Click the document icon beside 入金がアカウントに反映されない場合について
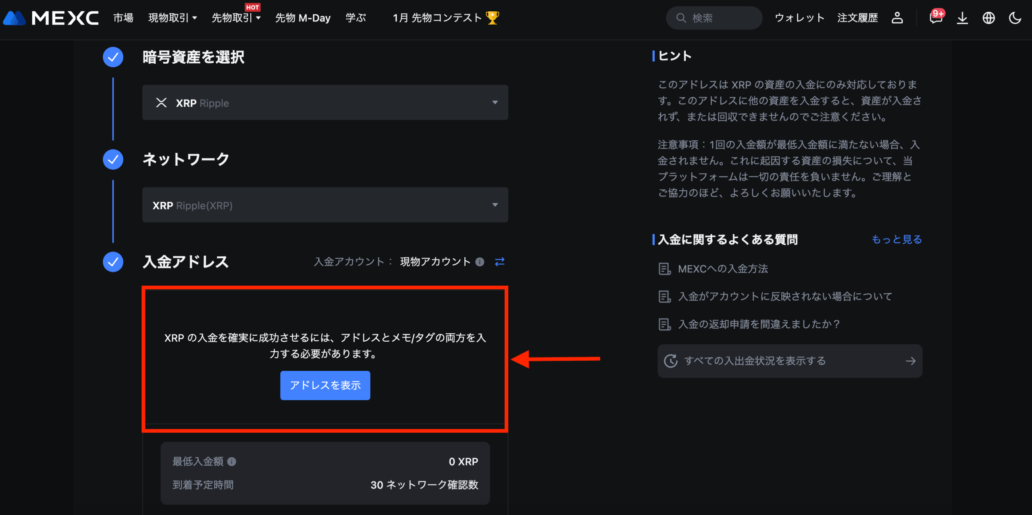Image resolution: width=1032 pixels, height=515 pixels. [664, 297]
